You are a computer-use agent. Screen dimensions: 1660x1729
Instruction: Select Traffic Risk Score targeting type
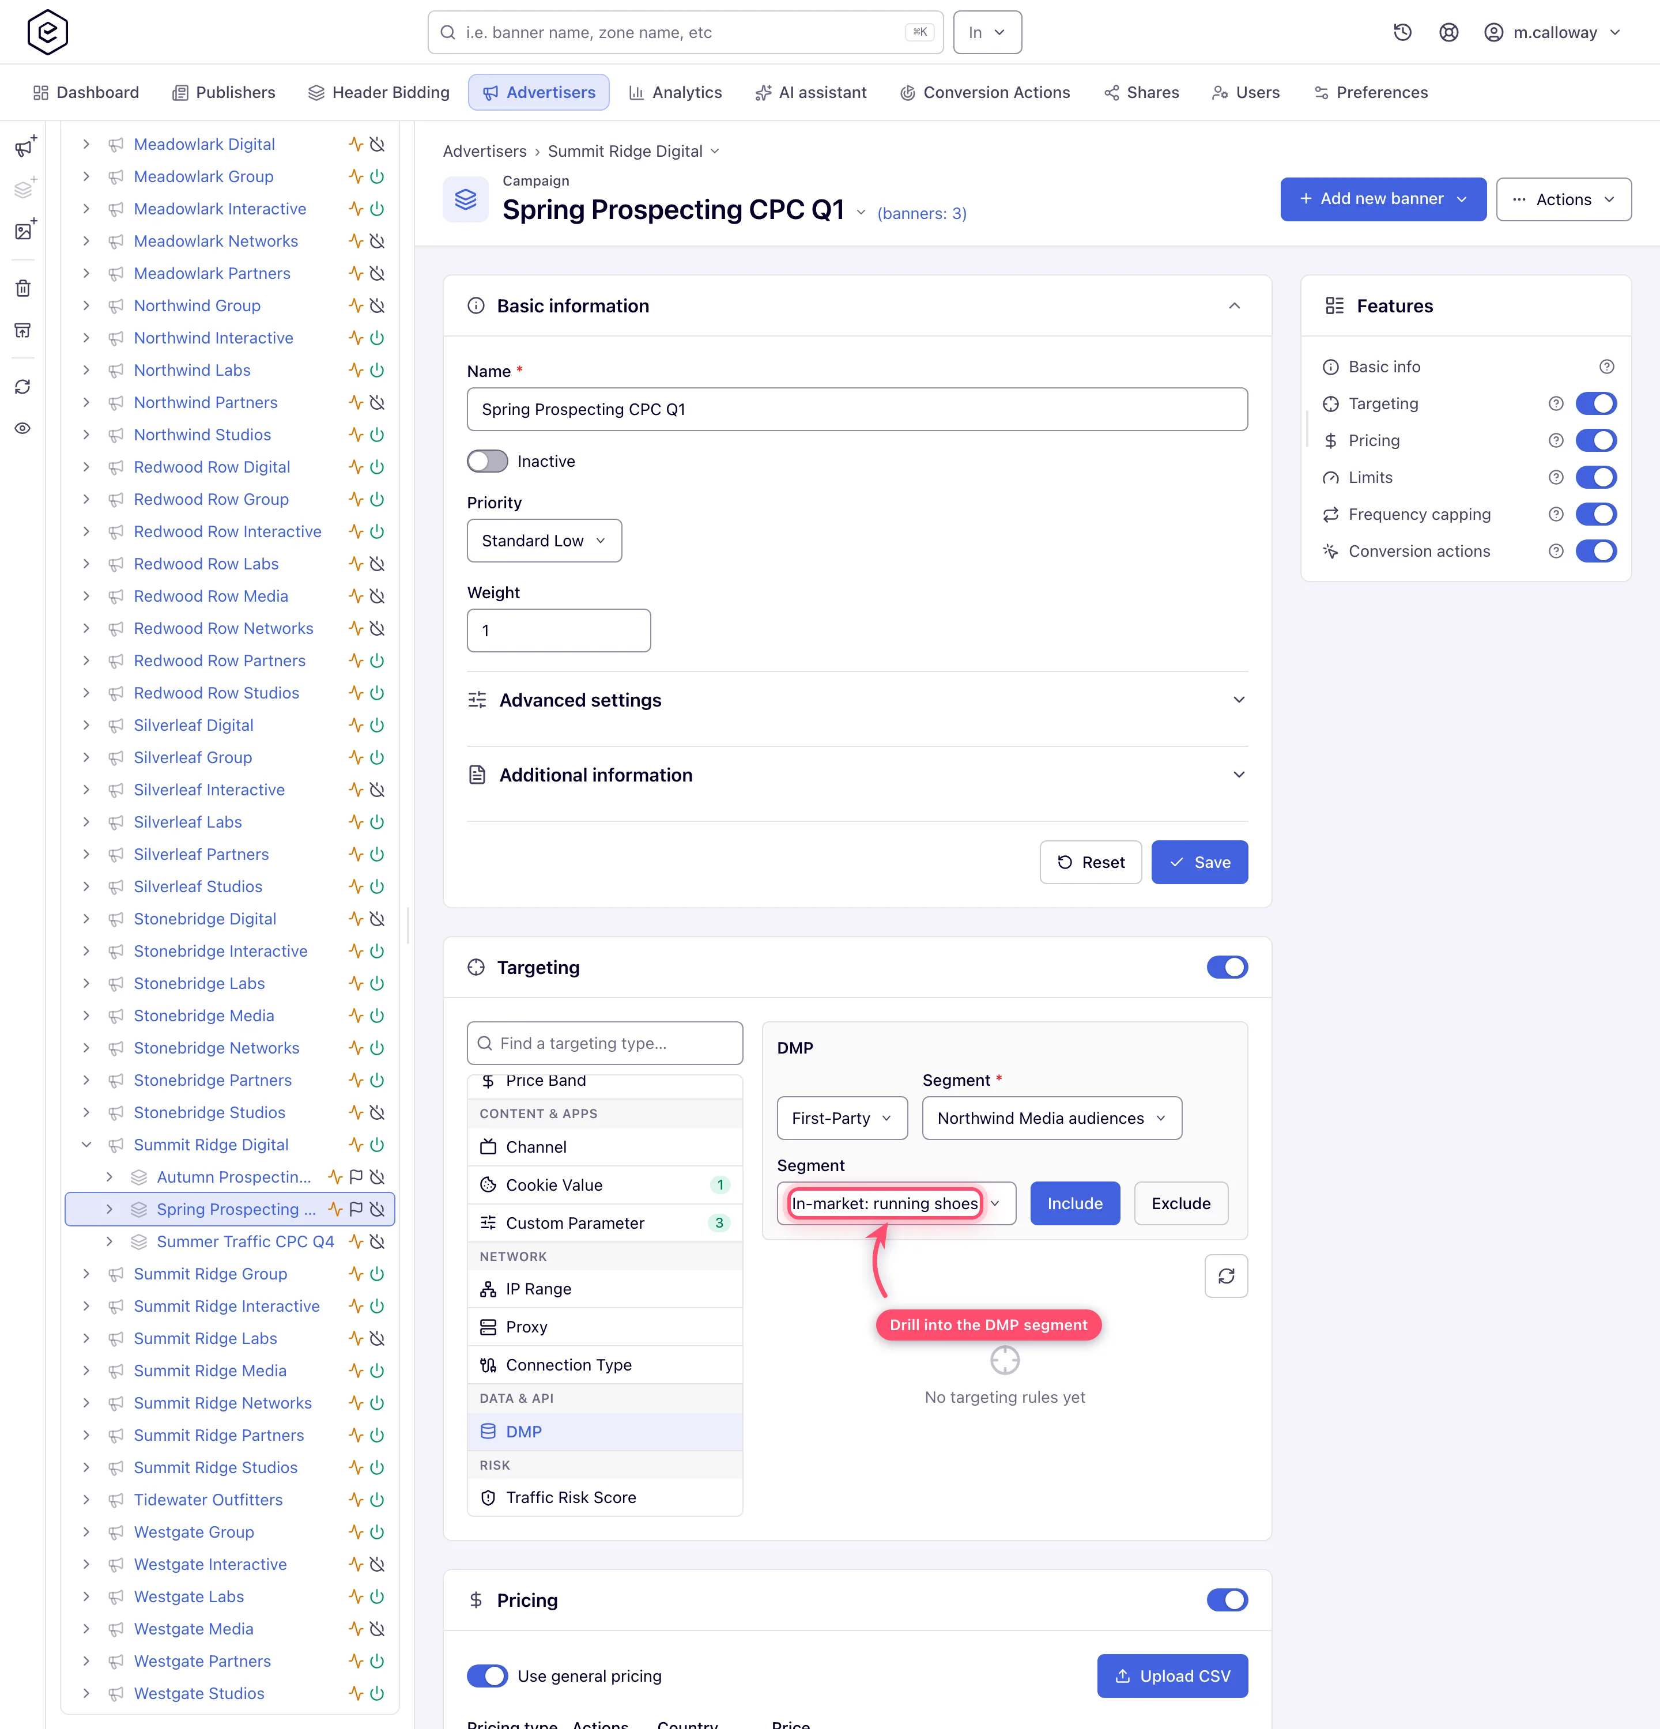click(x=605, y=1498)
